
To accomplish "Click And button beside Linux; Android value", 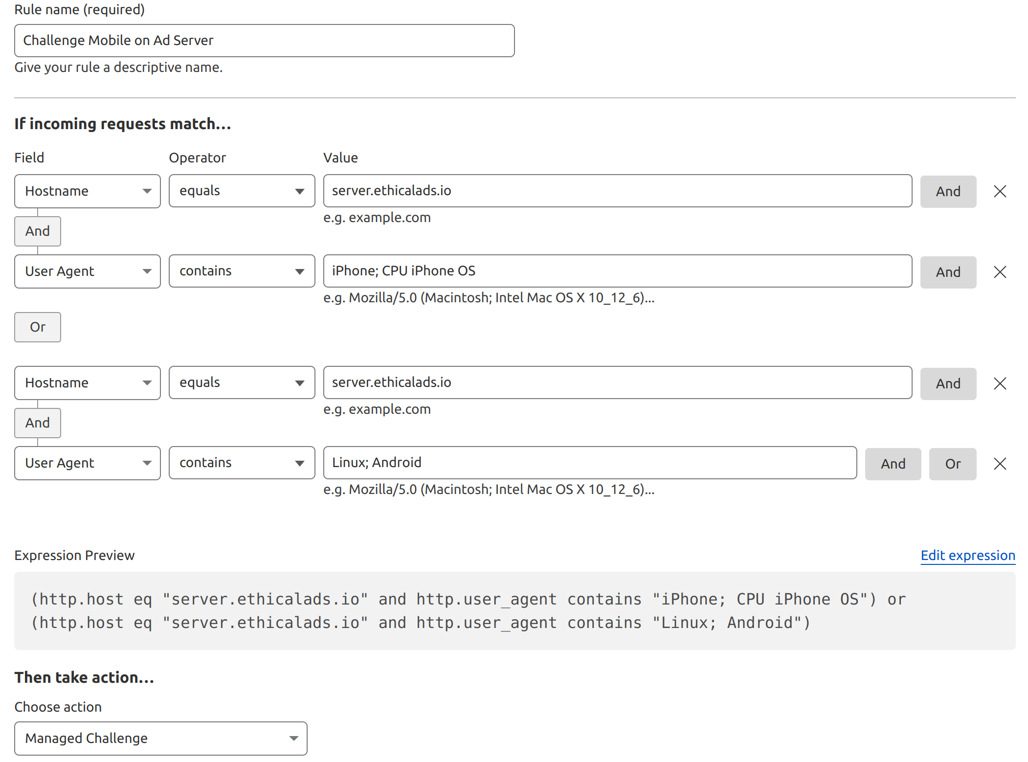I will coord(893,464).
